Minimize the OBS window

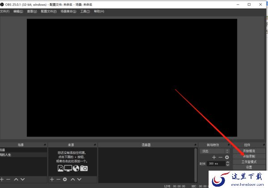coord(238,4)
